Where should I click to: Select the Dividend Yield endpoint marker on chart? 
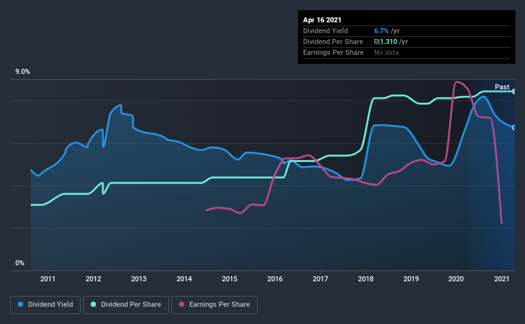(513, 128)
